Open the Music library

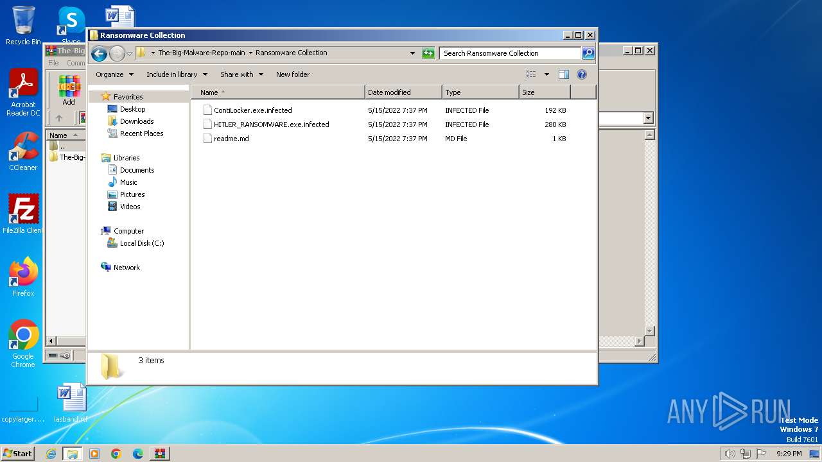[128, 182]
